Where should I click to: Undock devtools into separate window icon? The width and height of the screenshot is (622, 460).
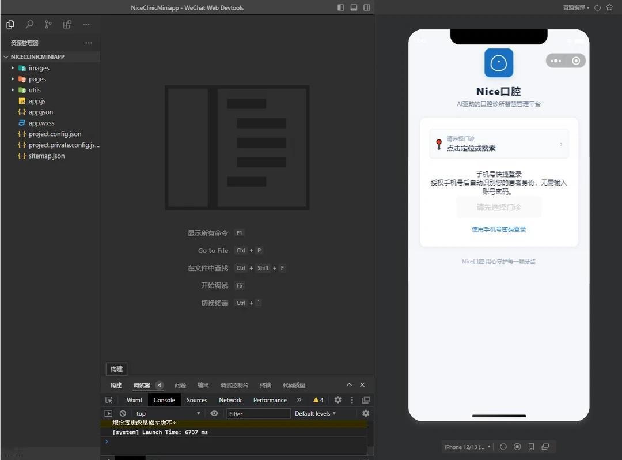tap(366, 399)
